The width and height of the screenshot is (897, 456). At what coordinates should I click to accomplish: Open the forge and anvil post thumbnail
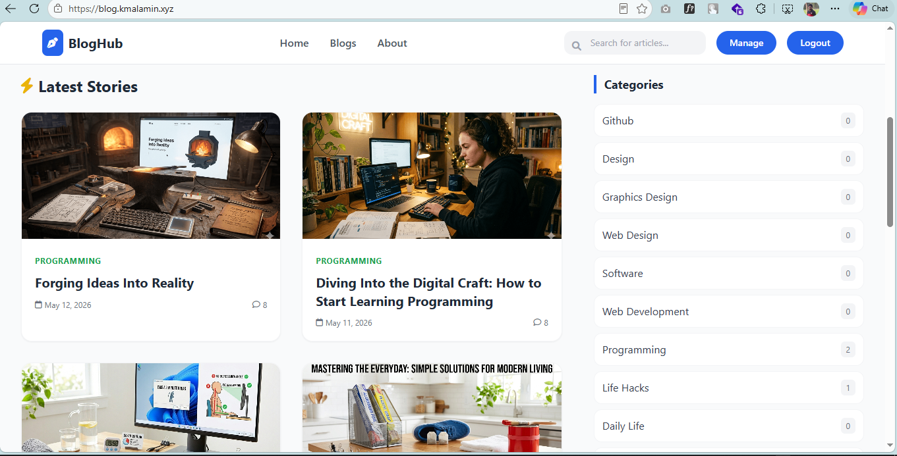point(151,176)
